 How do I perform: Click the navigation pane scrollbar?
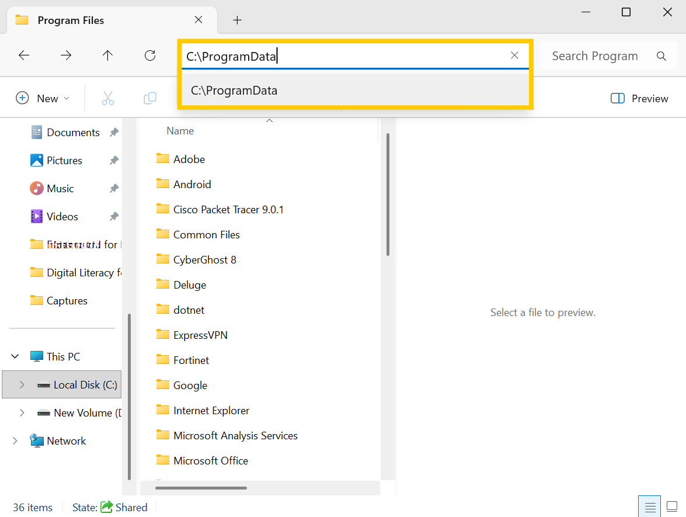coord(129,397)
